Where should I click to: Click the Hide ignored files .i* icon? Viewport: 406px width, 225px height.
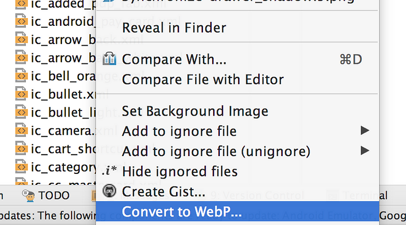click(109, 171)
